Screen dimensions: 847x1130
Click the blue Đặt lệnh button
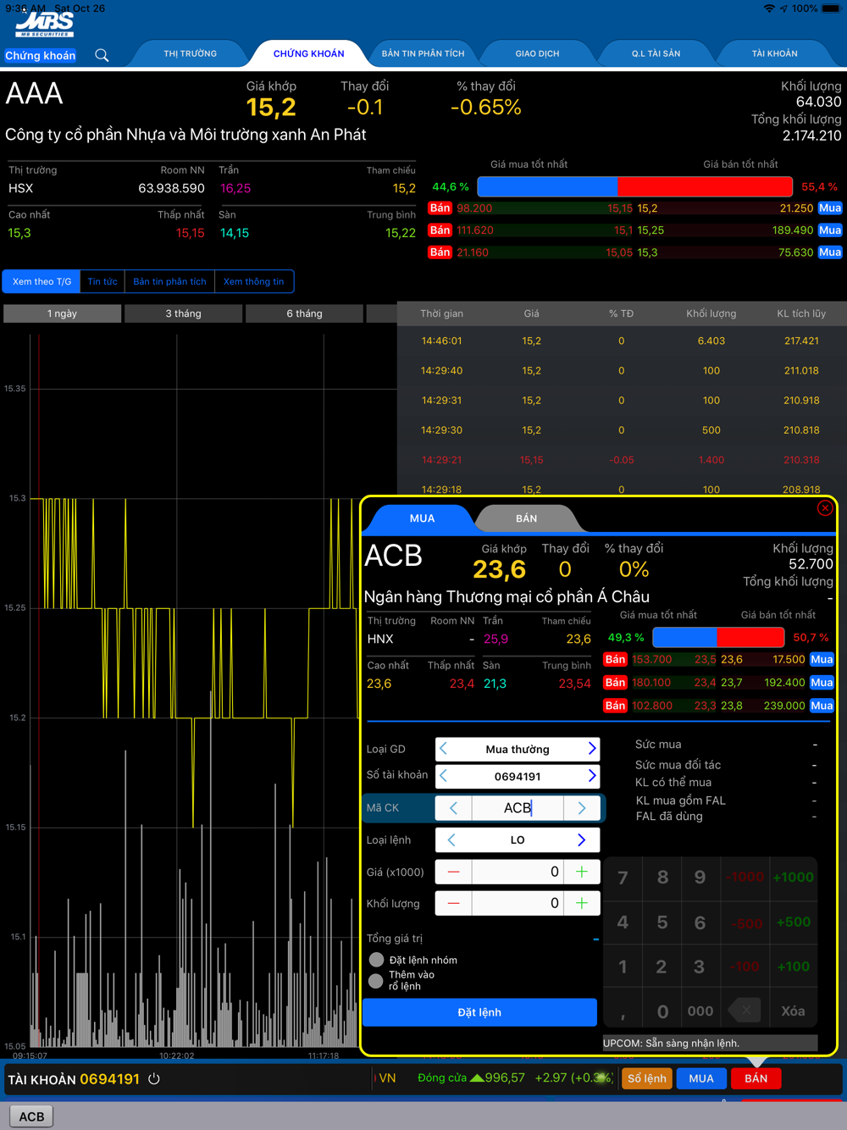pyautogui.click(x=479, y=1012)
